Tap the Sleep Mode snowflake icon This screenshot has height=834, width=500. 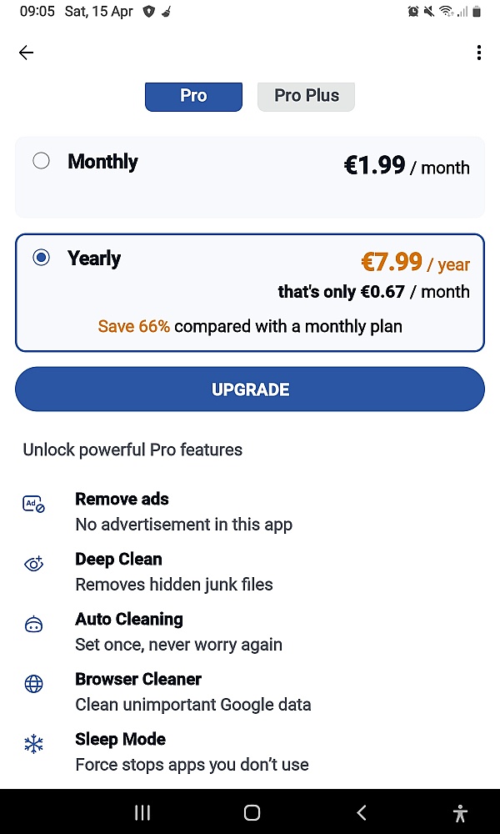[x=33, y=744]
